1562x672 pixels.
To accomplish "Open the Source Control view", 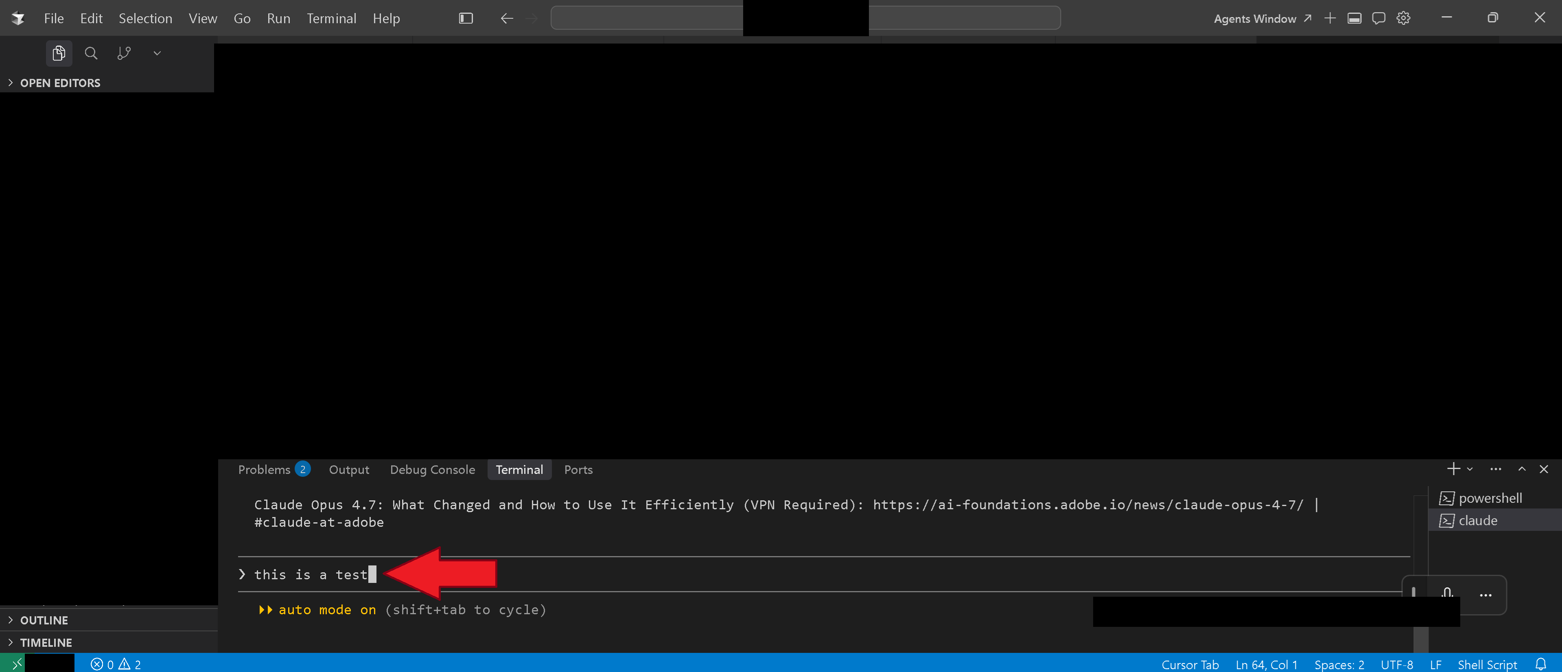I will click(124, 53).
